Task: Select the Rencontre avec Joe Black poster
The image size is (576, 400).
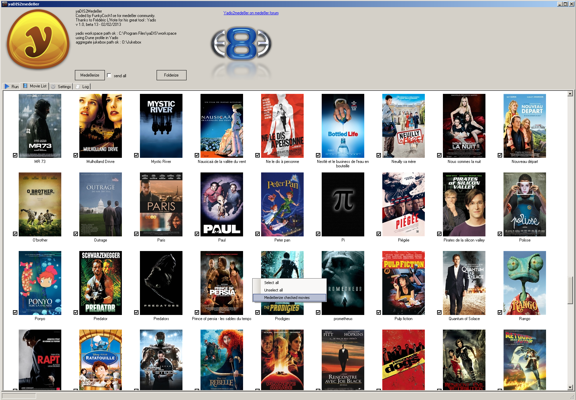Action: pos(343,360)
